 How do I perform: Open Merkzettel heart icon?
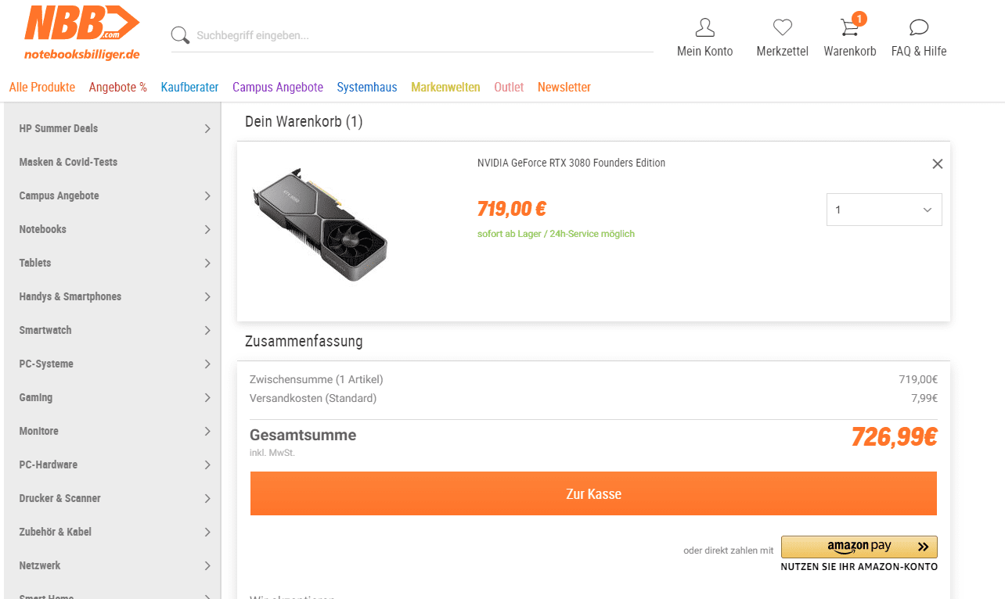point(782,28)
